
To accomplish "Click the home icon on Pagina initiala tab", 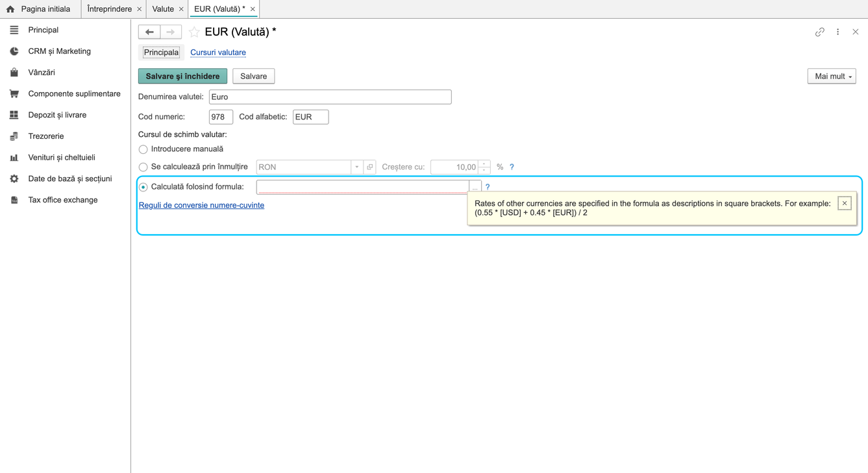I will (10, 9).
